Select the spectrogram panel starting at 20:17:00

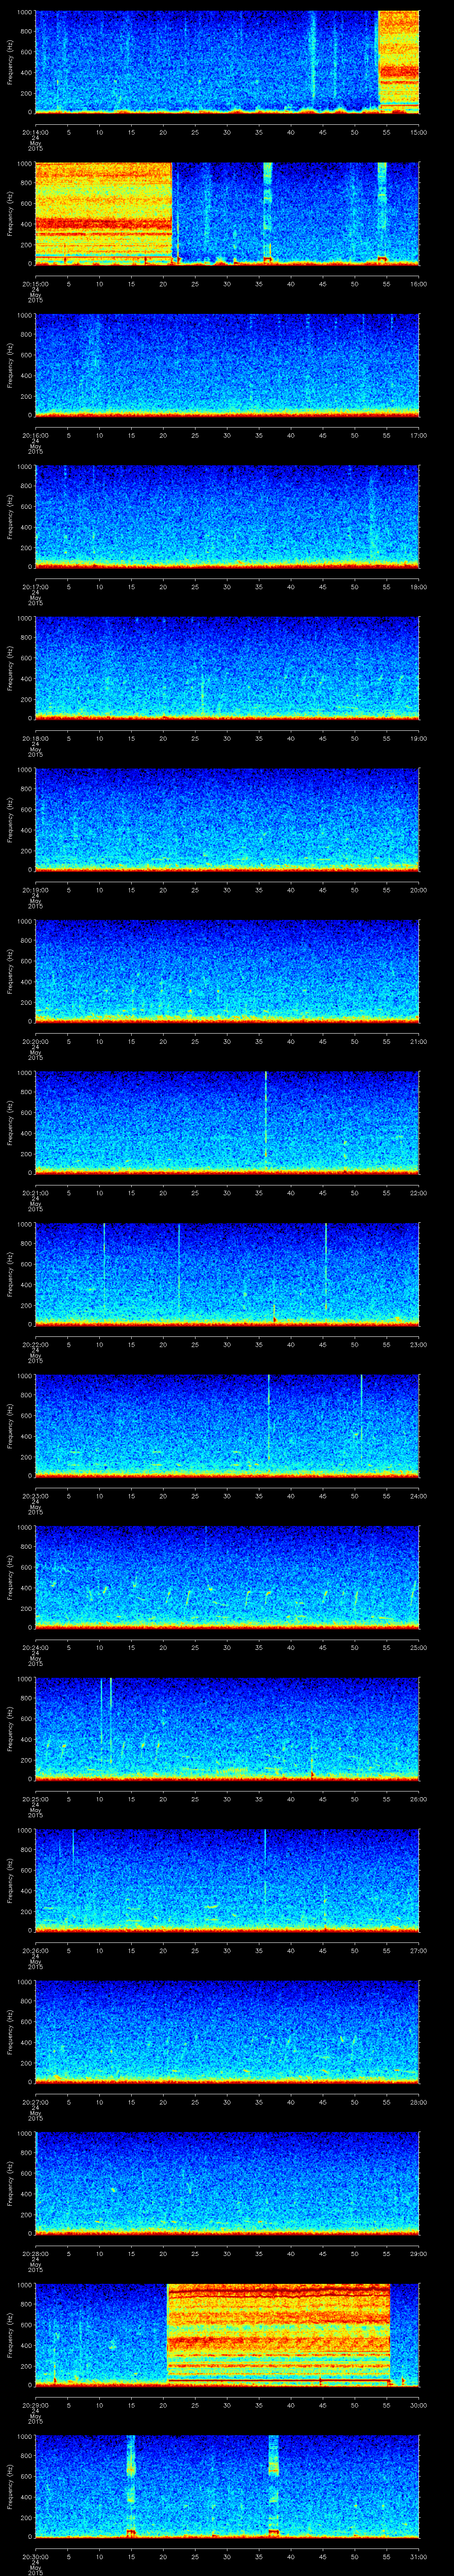pyautogui.click(x=227, y=516)
